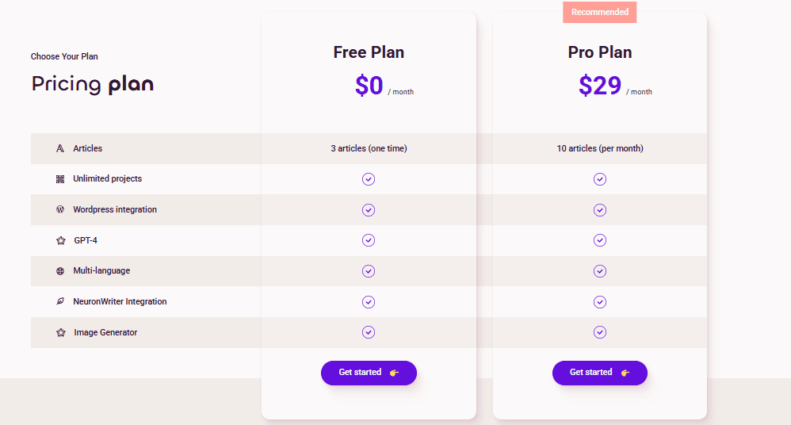The image size is (791, 425).
Task: Select the Free Plan heading
Action: [369, 52]
